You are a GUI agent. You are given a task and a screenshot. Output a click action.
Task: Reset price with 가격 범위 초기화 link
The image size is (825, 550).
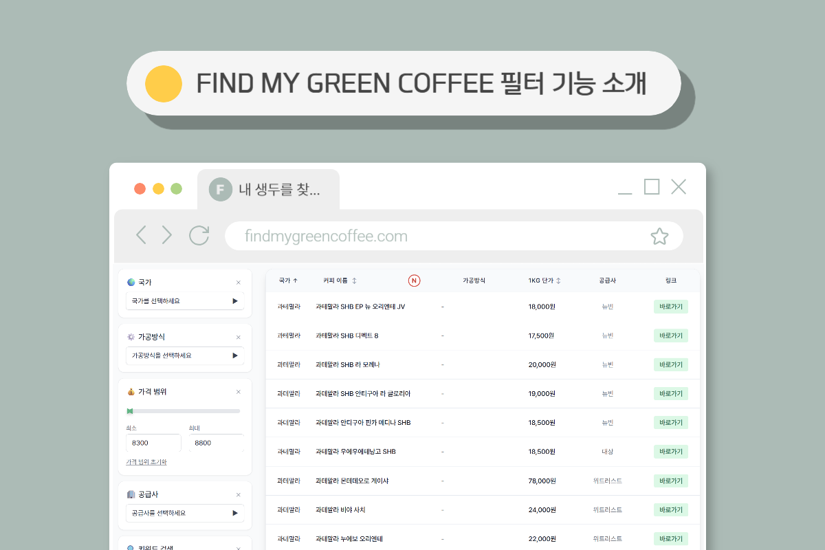click(146, 462)
